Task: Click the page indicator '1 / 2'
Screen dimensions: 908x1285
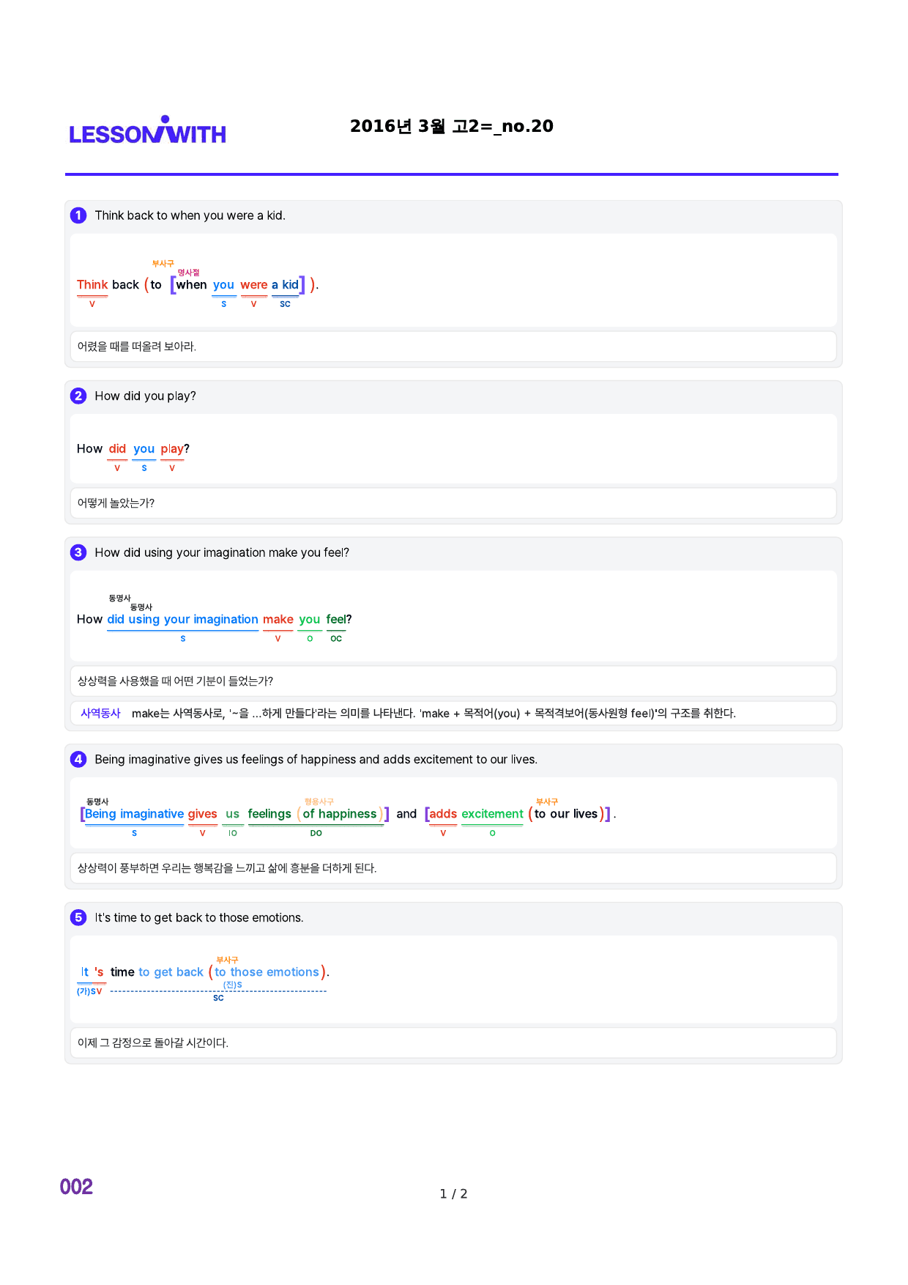Action: click(x=453, y=1194)
